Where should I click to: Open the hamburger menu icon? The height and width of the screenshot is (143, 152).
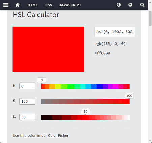[6, 5]
